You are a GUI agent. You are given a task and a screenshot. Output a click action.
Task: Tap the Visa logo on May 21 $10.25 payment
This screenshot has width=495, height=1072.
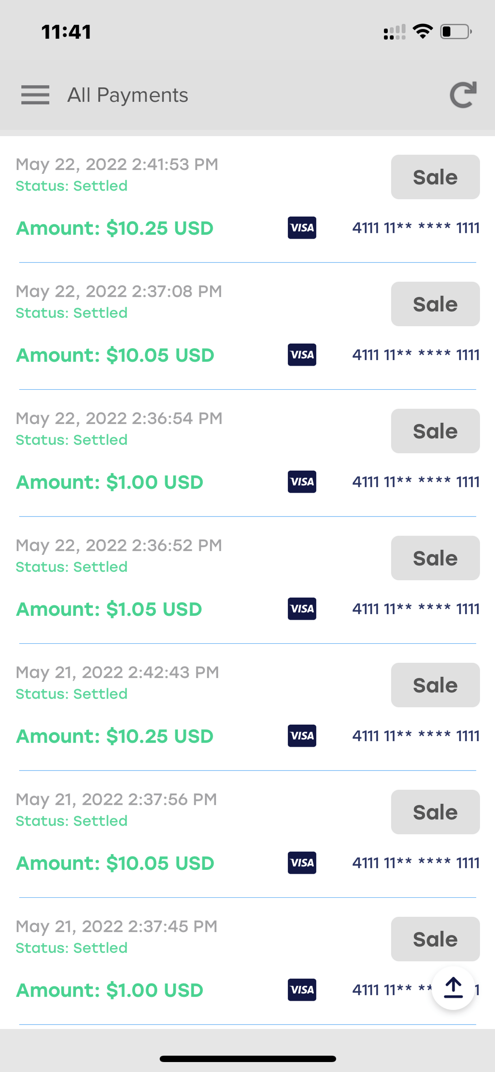tap(302, 736)
